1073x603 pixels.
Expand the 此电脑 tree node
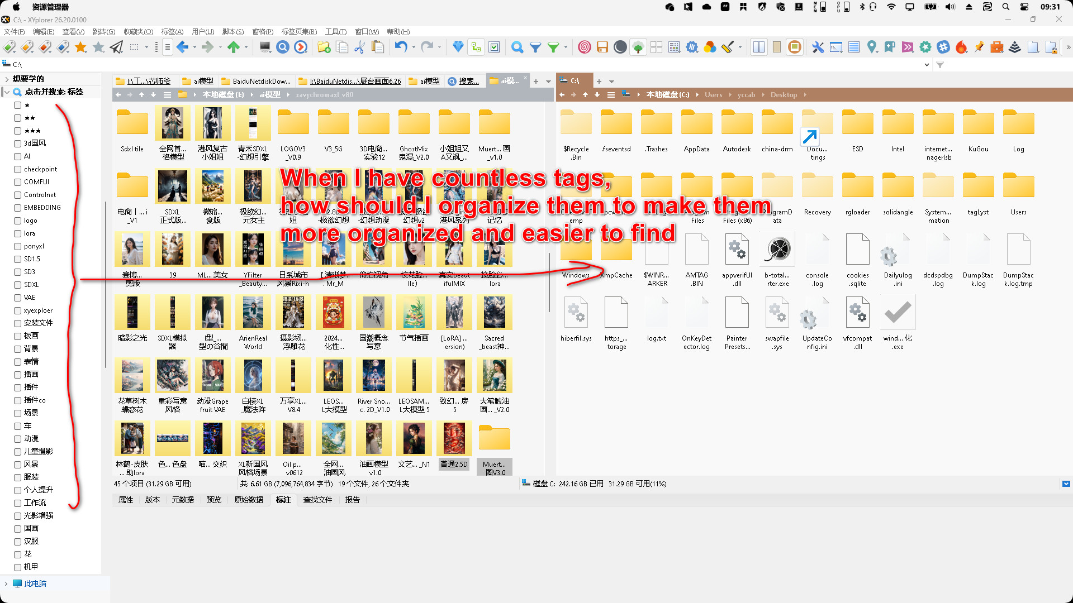click(6, 583)
